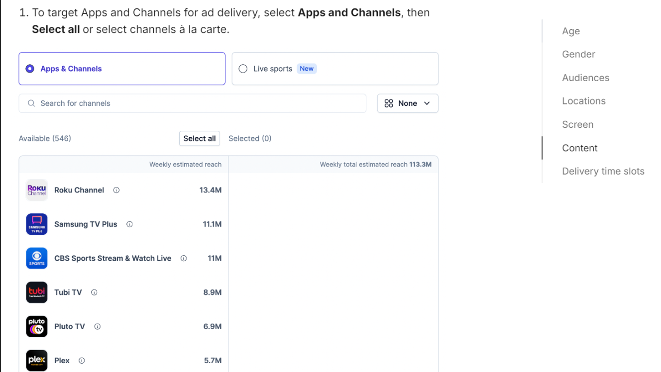Jump to the Locations section
This screenshot has width=661, height=372.
(584, 101)
